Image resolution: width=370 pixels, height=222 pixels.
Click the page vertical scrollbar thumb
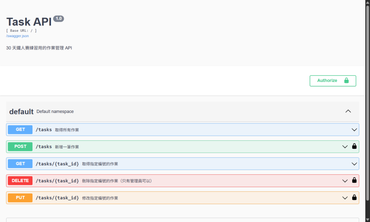(x=367, y=103)
